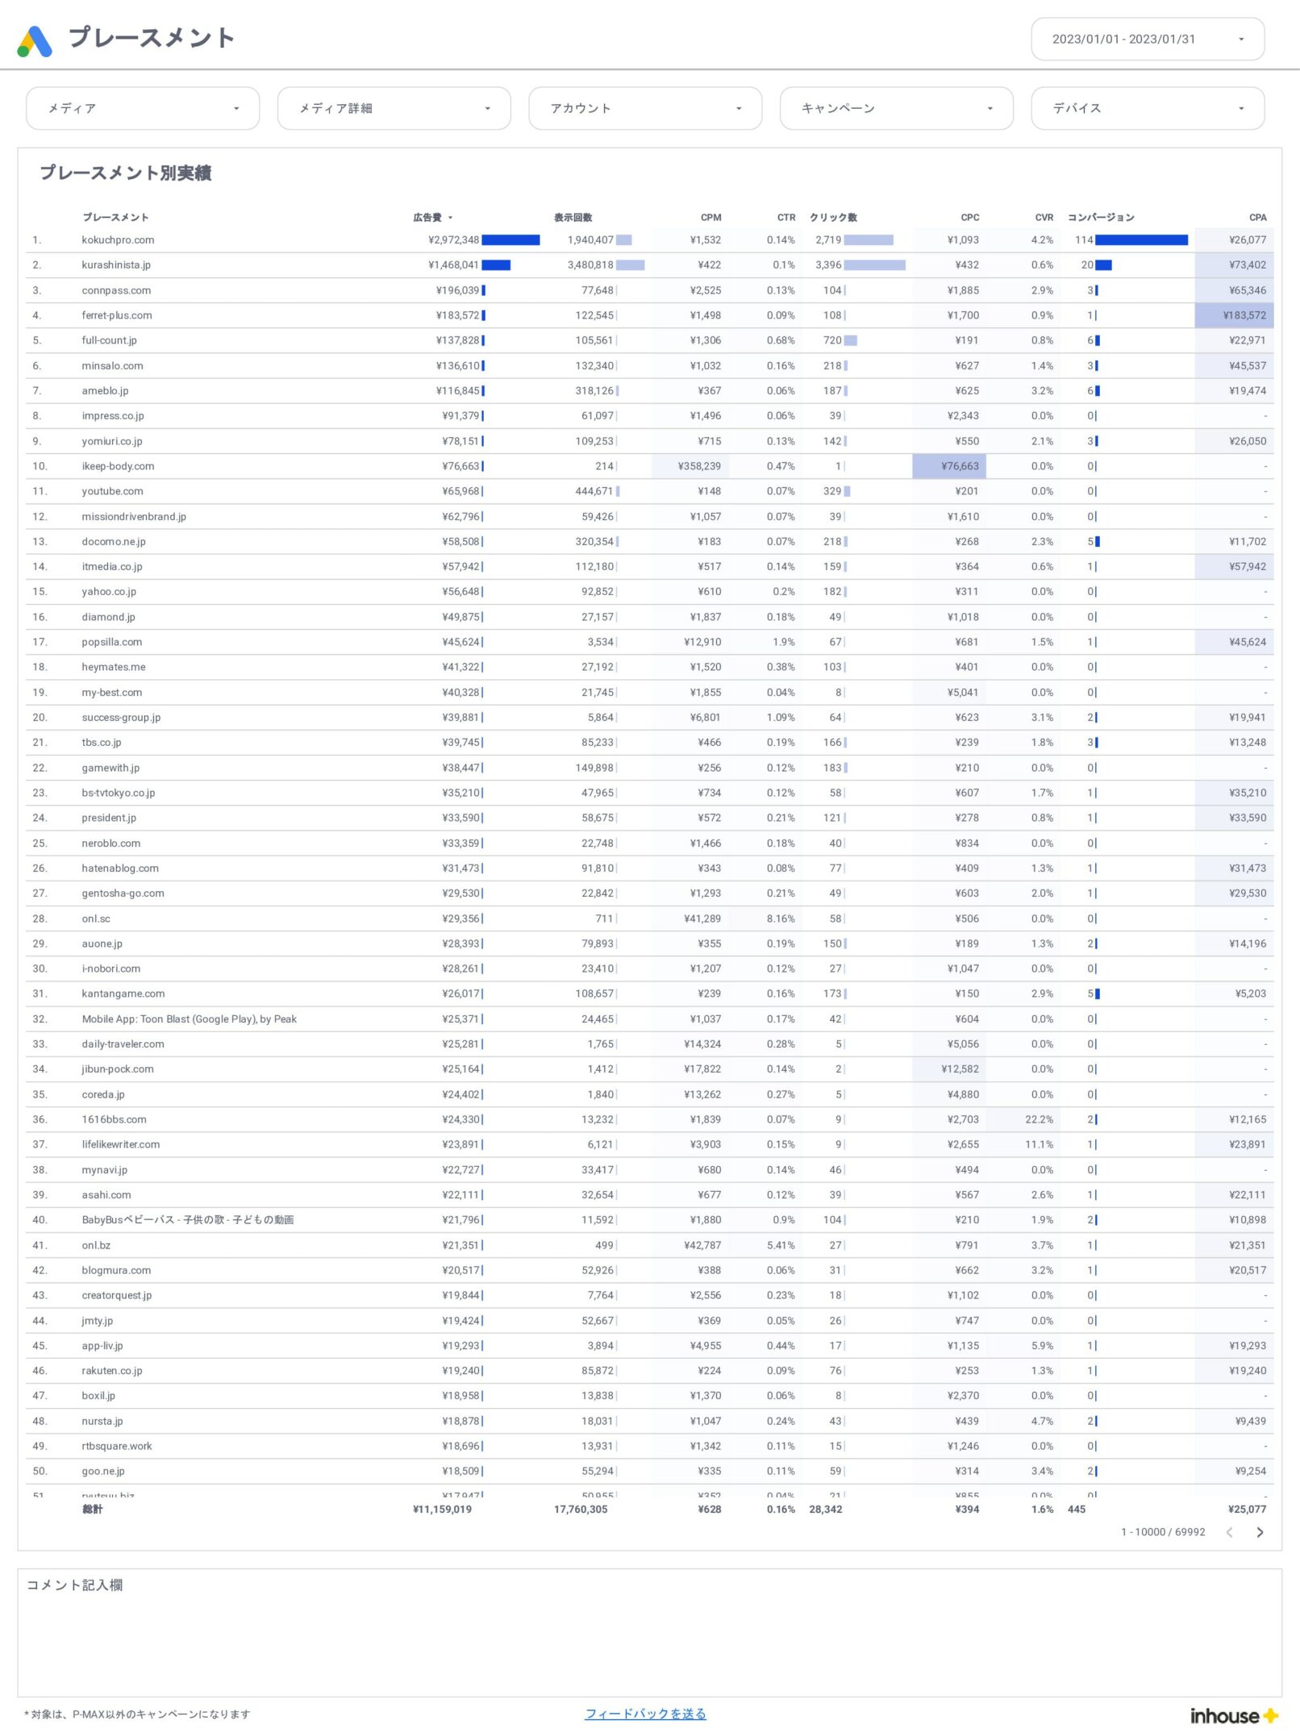Sort by the クリック数 column header
The image size is (1300, 1733).
(833, 218)
